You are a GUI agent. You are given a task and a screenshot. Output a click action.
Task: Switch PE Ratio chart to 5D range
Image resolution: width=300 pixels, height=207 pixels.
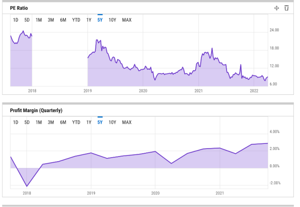(x=27, y=20)
